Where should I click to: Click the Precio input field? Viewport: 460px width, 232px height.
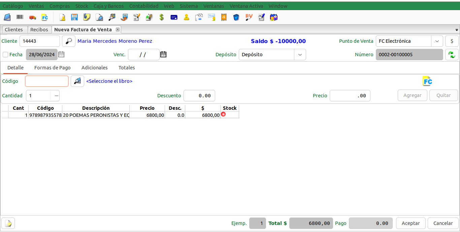pyautogui.click(x=350, y=96)
